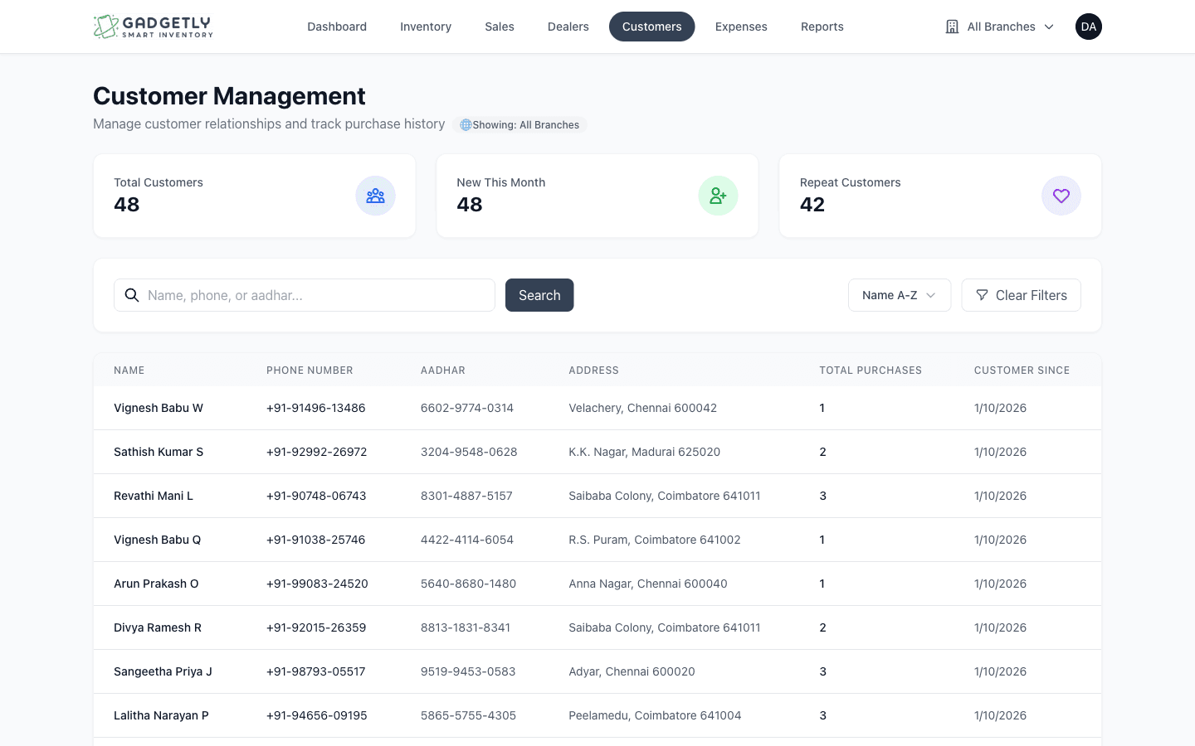
Task: Select customer Lalitha Narayan P
Action: tap(161, 715)
